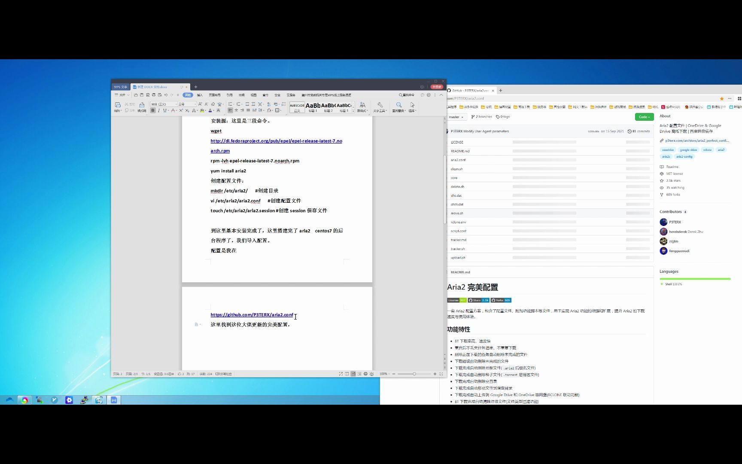Viewport: 742px width, 464px height.
Task: Select the text highlight color icon
Action: click(202, 110)
